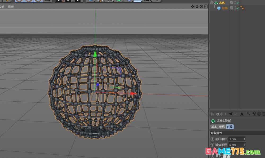The height and width of the screenshot is (158, 265).
Task: Click the 球体半径 stepper arrows
Action: 244,145
